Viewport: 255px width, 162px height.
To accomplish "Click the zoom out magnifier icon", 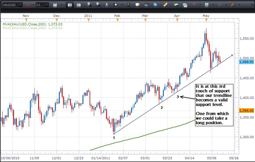I will point(98,5).
